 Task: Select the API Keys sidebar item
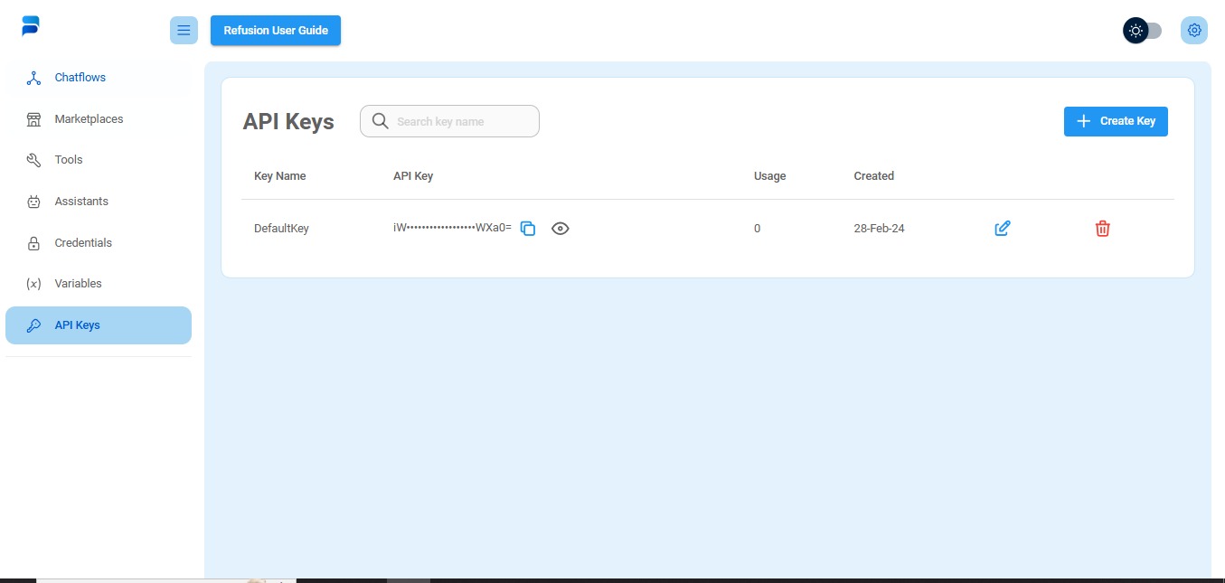pos(77,325)
